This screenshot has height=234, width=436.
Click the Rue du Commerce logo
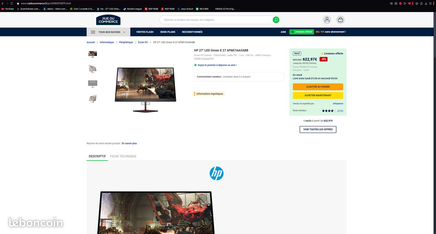[x=108, y=20]
